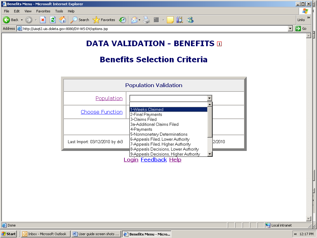Open the Favorites menu
The height and width of the screenshot is (238, 317).
point(43,11)
